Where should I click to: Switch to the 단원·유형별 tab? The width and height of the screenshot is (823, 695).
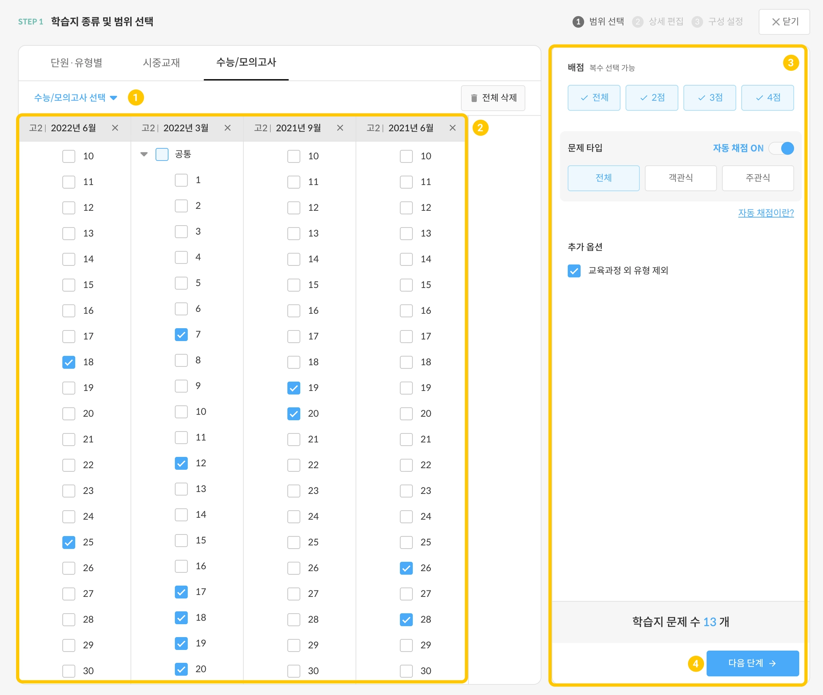point(76,63)
